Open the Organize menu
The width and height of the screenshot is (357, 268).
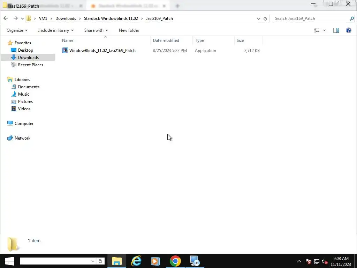(17, 30)
